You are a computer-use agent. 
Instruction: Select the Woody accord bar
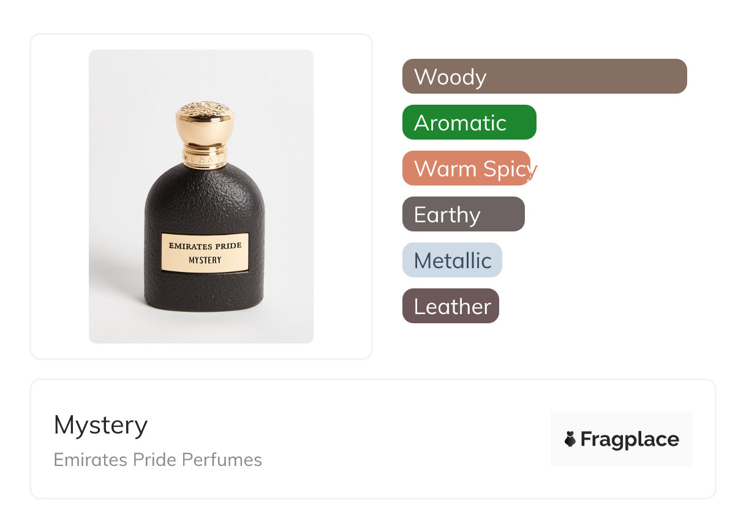(544, 77)
